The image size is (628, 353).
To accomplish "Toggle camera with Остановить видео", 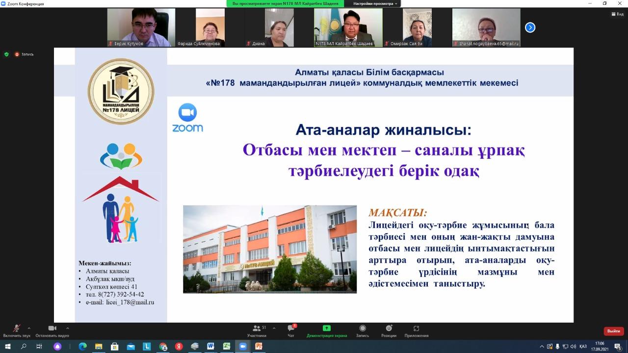I will click(x=52, y=331).
